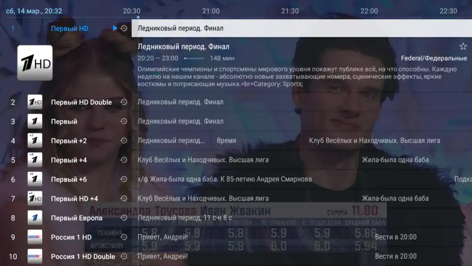Click the large Первый HD channel logo
Image resolution: width=472 pixels, height=266 pixels.
coord(35,63)
